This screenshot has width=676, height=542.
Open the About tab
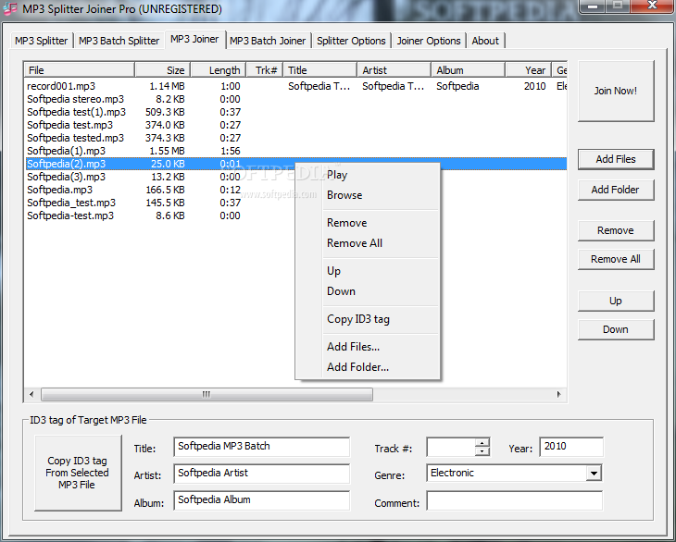[485, 41]
